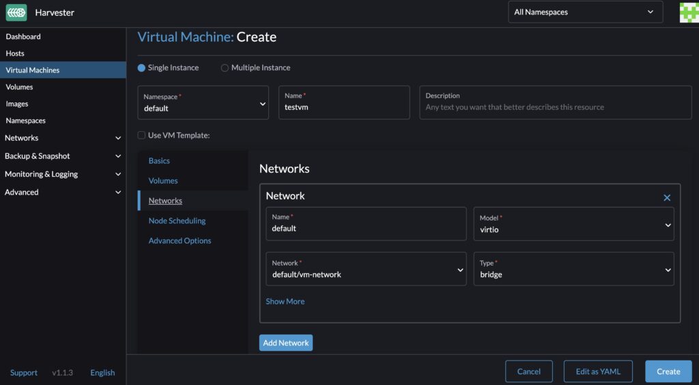The height and width of the screenshot is (385, 699).
Task: Expand the Namespace selector showing default
Action: 203,103
